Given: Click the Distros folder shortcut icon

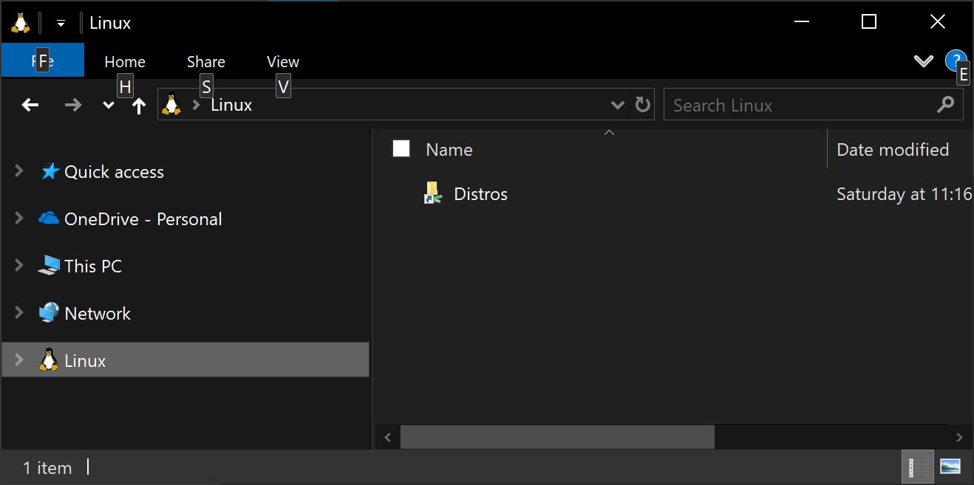Looking at the screenshot, I should pos(433,193).
